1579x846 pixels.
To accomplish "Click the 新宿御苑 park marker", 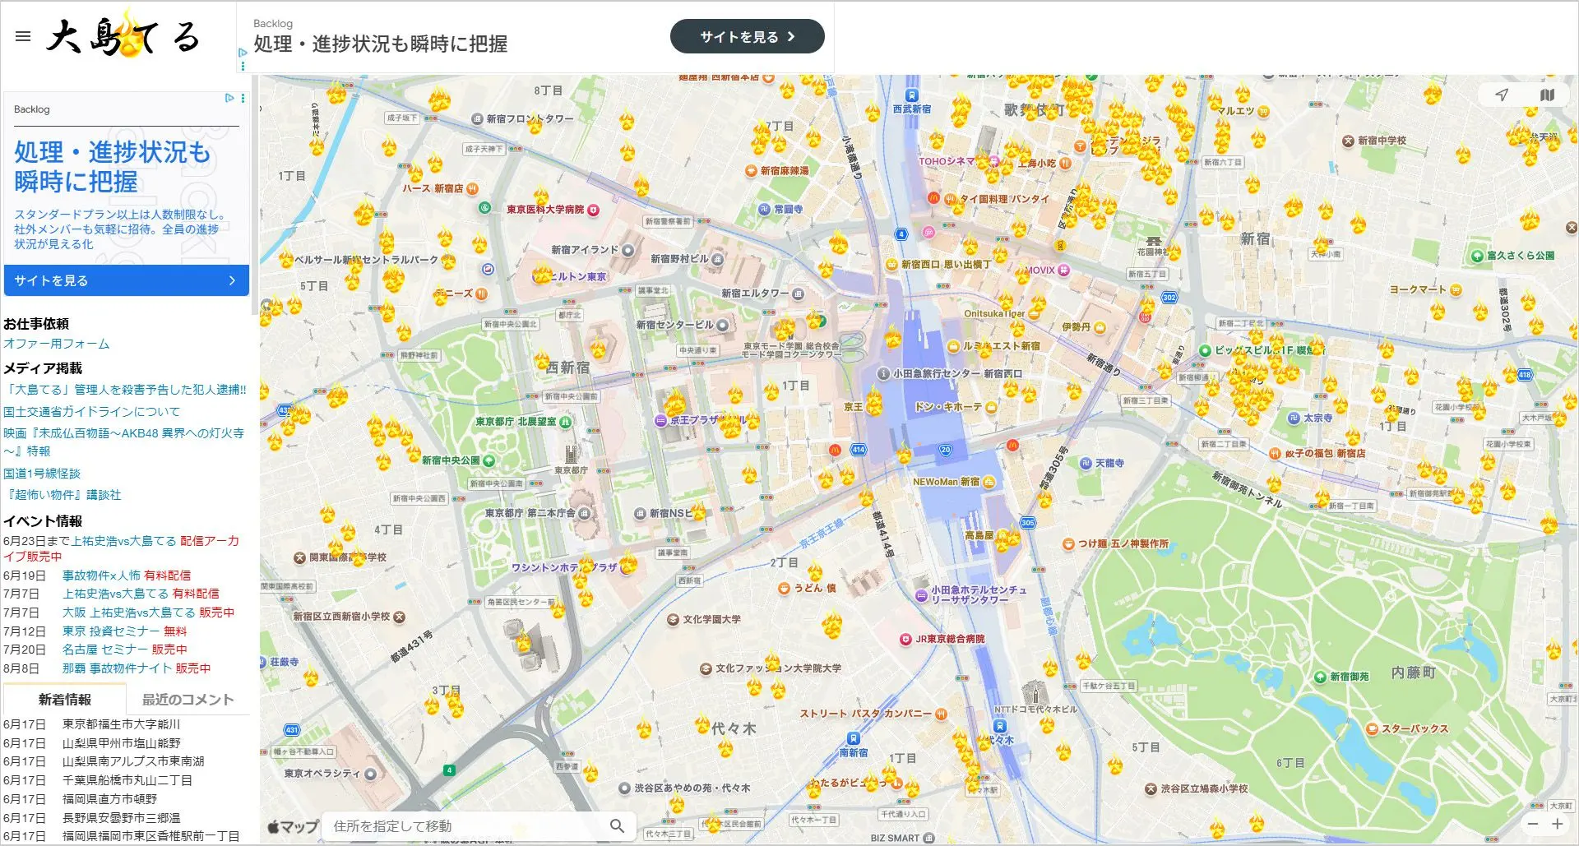I will [x=1322, y=677].
